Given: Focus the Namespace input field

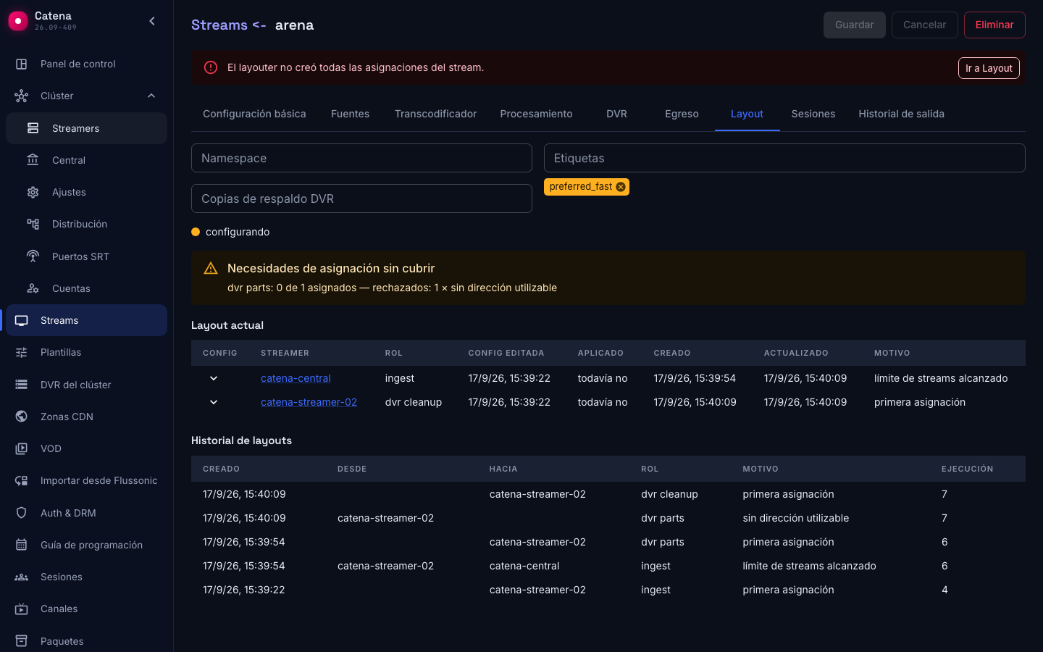Looking at the screenshot, I should pyautogui.click(x=361, y=158).
